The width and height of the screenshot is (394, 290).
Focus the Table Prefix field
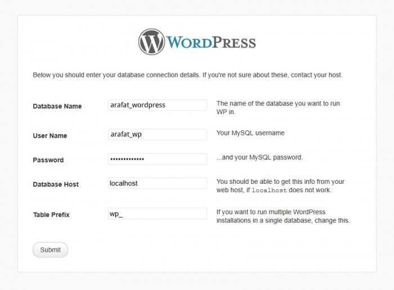pos(158,214)
